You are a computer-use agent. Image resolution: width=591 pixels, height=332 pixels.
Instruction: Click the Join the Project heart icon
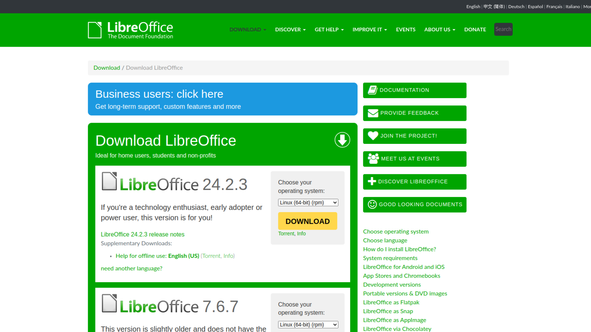373,136
